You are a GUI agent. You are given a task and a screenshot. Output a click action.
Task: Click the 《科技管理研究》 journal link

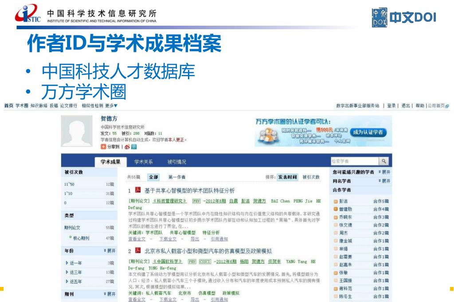click(x=169, y=201)
